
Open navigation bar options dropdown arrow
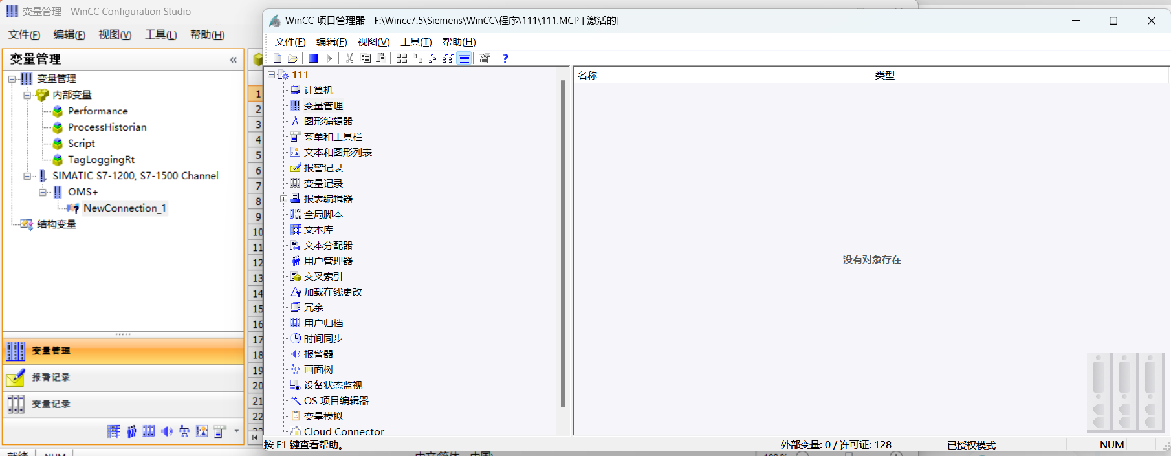[237, 431]
